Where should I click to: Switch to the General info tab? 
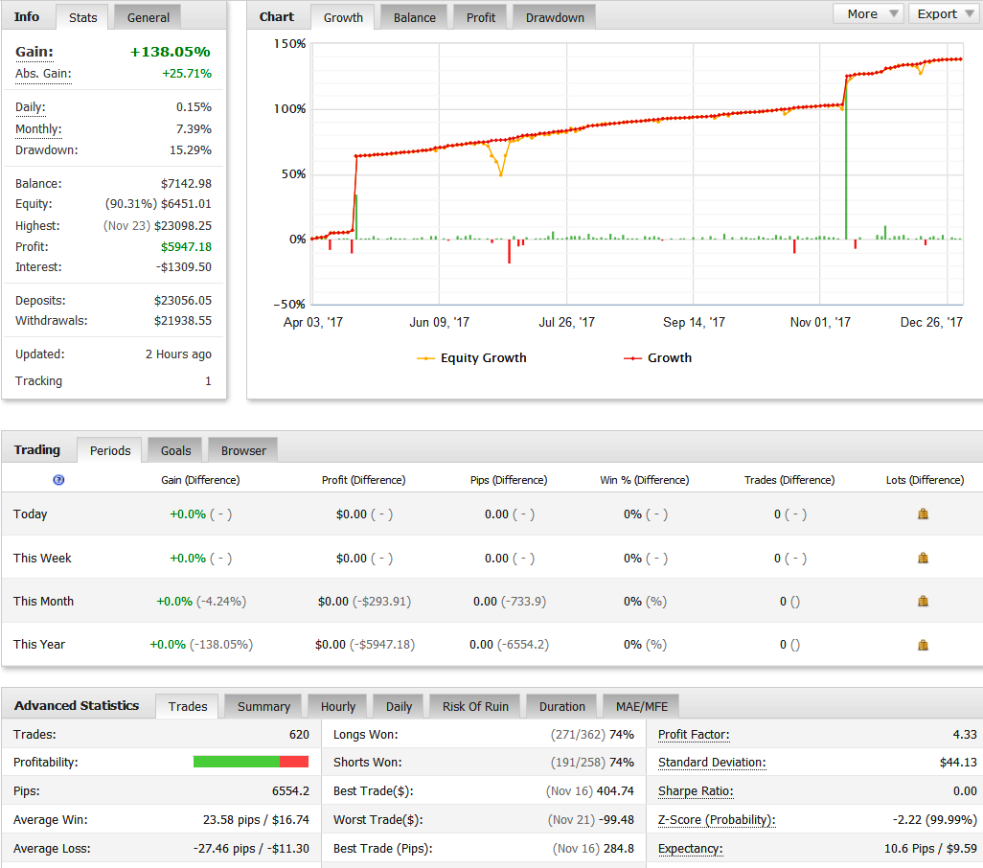pos(148,17)
